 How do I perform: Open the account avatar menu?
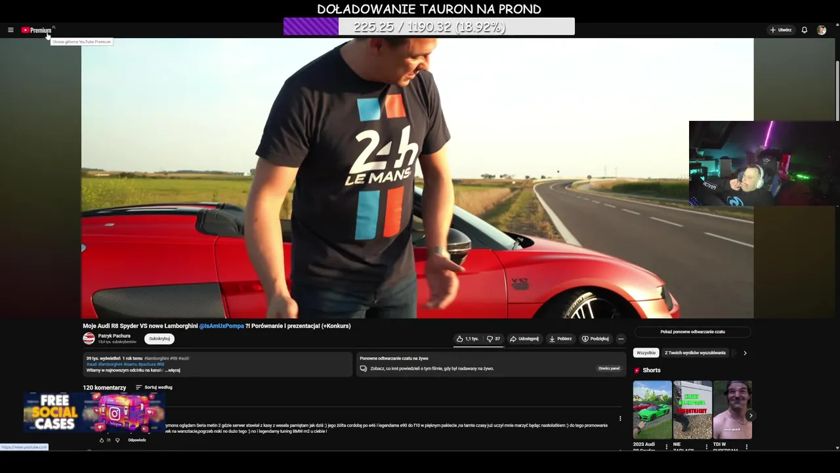[x=821, y=30]
